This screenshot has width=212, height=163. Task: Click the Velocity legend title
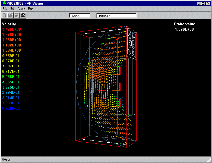(x=9, y=24)
